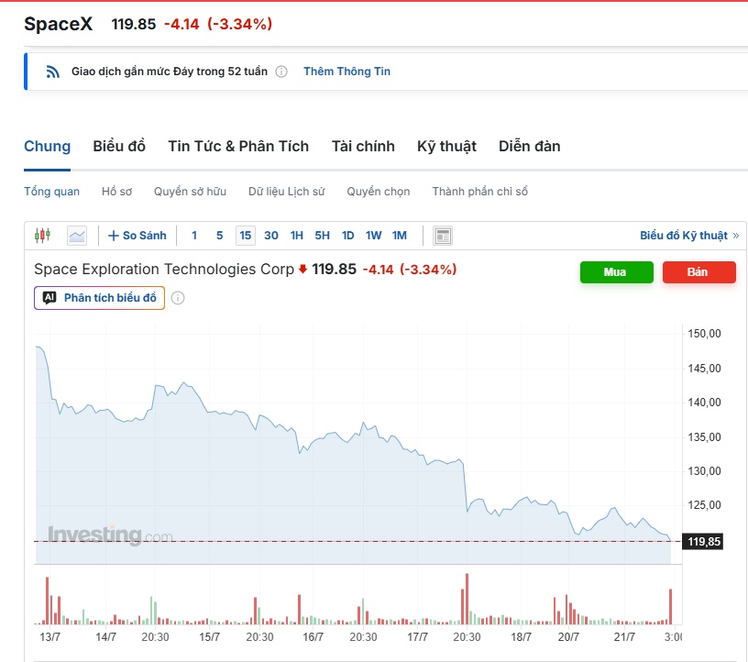Open the Biểu đồ Kỹ thuật link
This screenshot has width=748, height=662.
[x=688, y=236]
